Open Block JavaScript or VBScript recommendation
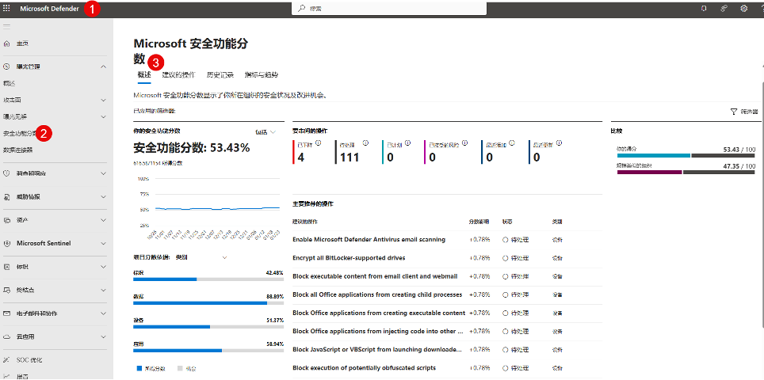Image resolution: width=764 pixels, height=380 pixels. tap(377, 349)
